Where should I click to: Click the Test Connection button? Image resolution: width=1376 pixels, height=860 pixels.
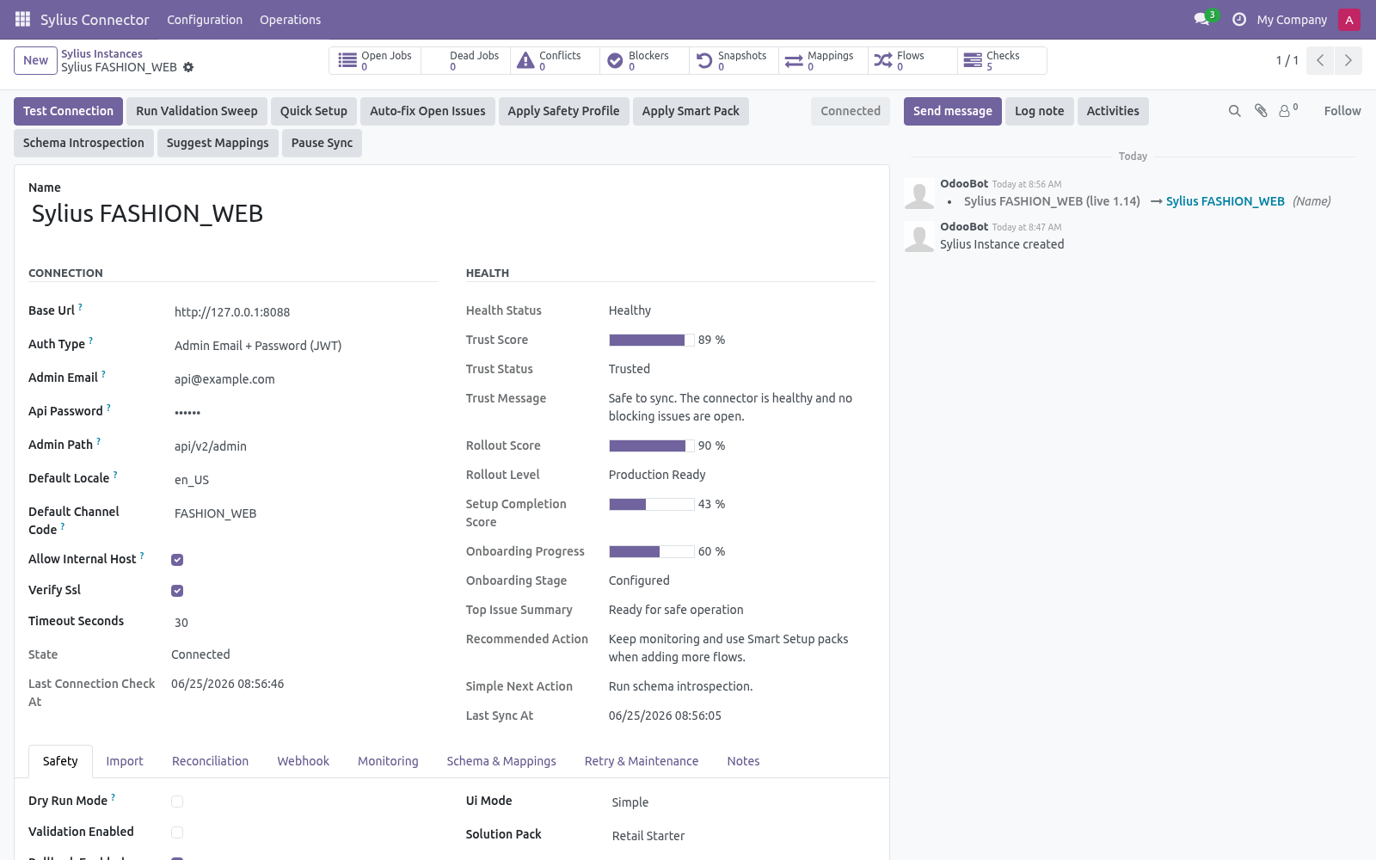[x=68, y=111]
